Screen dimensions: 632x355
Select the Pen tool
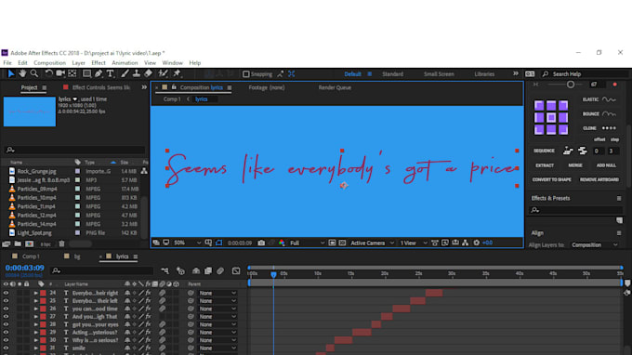(x=99, y=73)
